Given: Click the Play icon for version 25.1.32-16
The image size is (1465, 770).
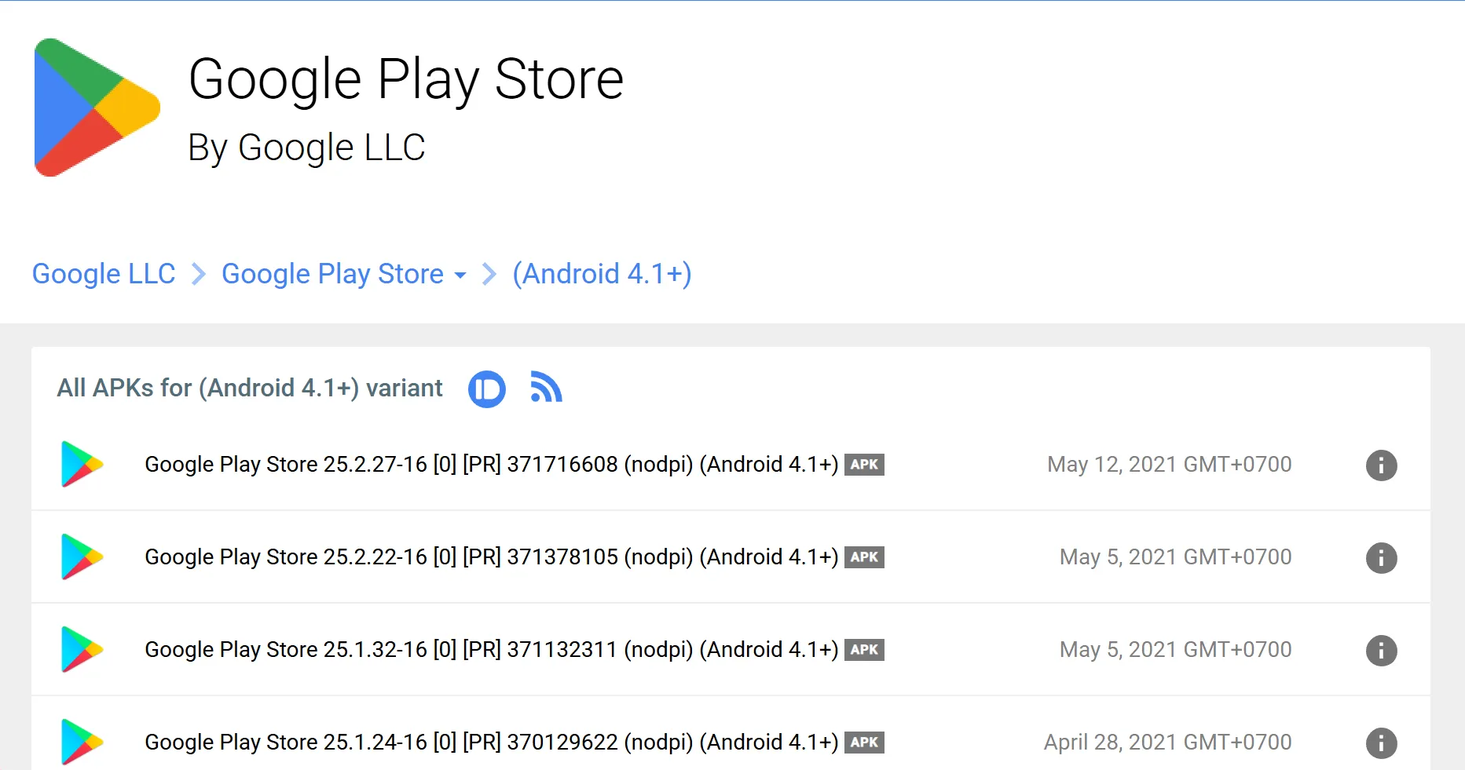Looking at the screenshot, I should [82, 650].
